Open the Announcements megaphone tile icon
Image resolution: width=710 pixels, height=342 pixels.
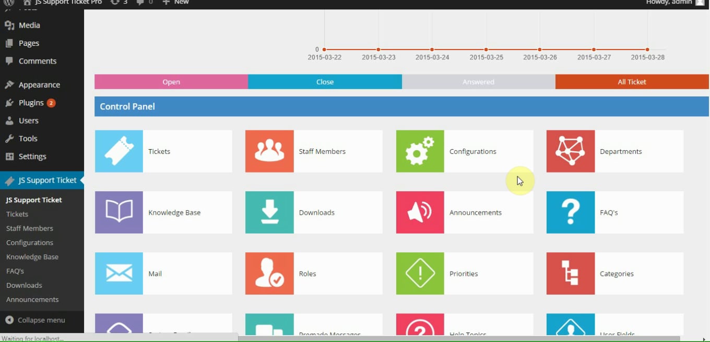coord(420,212)
